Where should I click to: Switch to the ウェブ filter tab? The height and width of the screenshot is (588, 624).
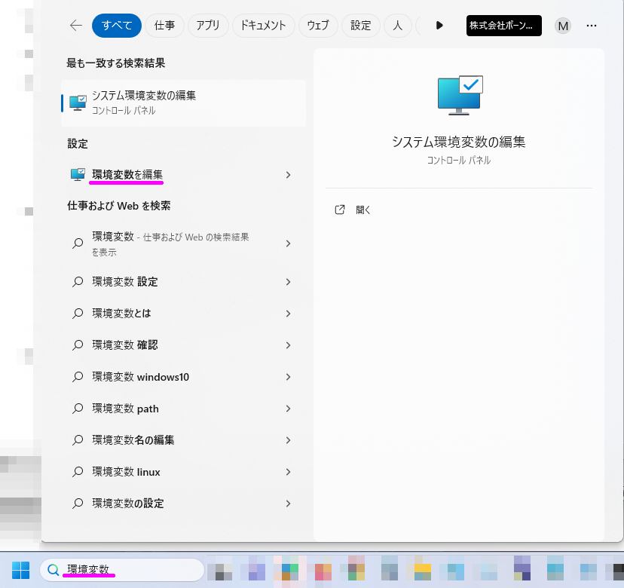(318, 26)
